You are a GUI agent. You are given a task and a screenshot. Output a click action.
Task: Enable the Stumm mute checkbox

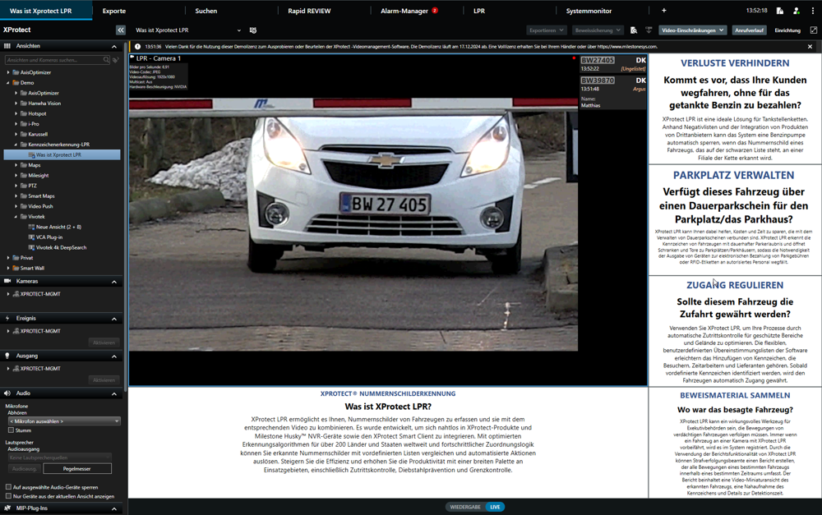11,430
